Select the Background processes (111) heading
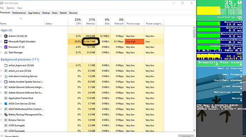This screenshot has width=246, height=137. (x=20, y=60)
